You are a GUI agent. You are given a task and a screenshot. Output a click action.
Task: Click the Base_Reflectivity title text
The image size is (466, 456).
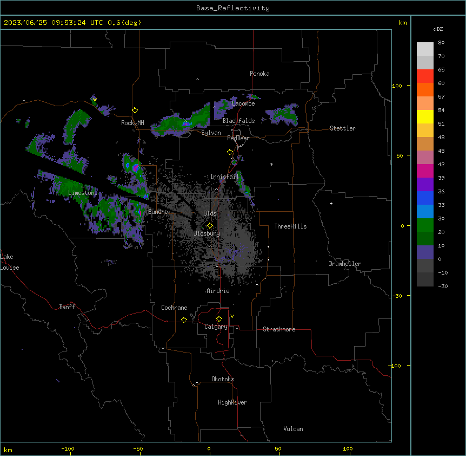pos(233,8)
